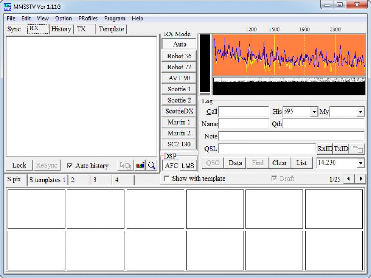Open the My RST dropdown
Image resolution: width=371 pixels, height=278 pixels.
(x=360, y=112)
